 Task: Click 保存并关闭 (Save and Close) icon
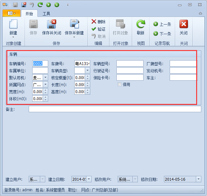pos(51,25)
